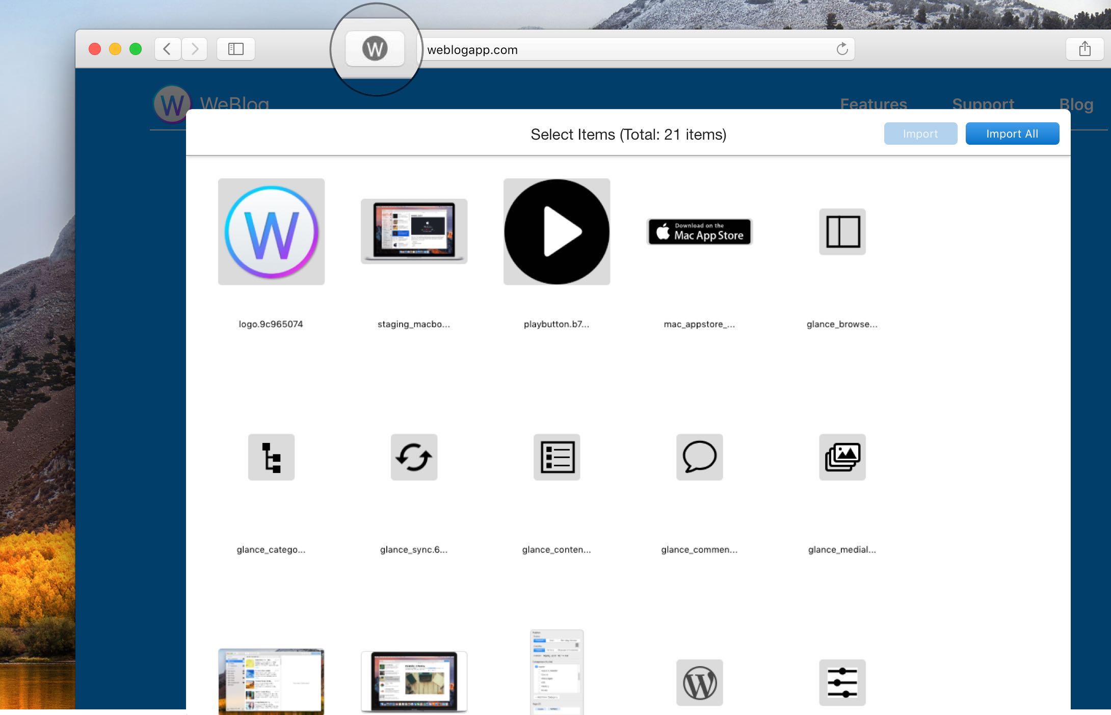Image resolution: width=1111 pixels, height=715 pixels.
Task: Select the glance_commen... speech bubble icon
Action: click(x=699, y=457)
